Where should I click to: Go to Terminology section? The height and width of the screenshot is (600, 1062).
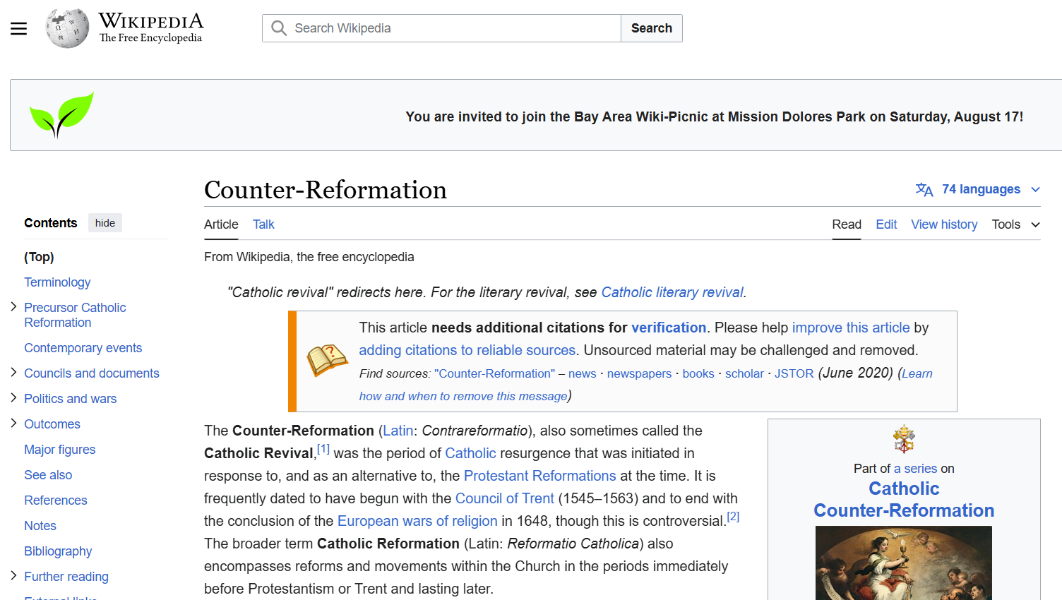[x=57, y=282]
